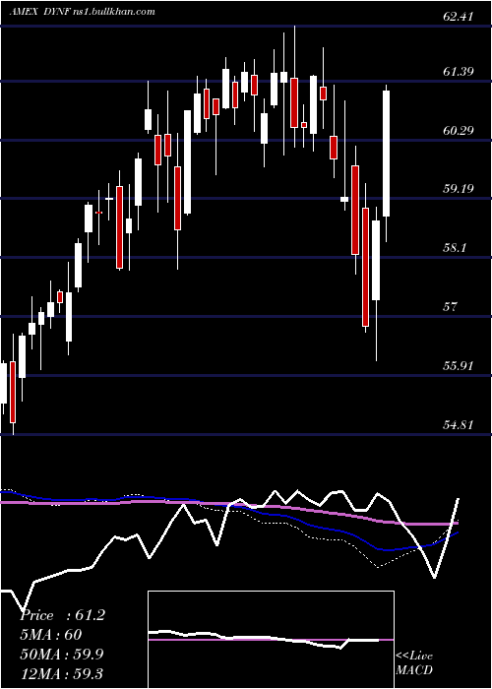Click the AMEX DYNF ns1.bullkhan.com title text
This screenshot has height=689, width=492.
(x=82, y=12)
